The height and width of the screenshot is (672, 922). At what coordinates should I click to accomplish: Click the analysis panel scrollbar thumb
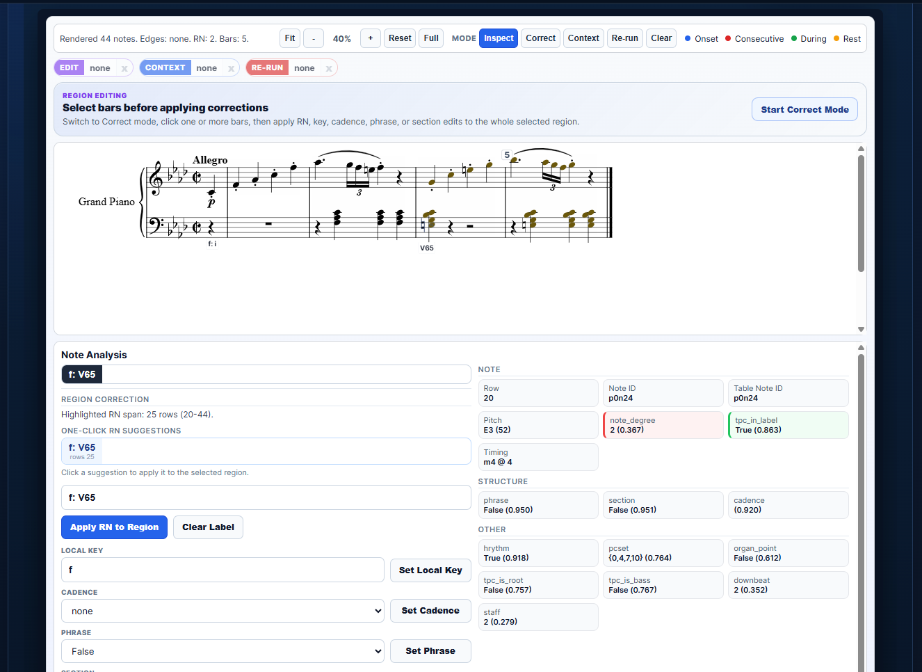(861, 513)
